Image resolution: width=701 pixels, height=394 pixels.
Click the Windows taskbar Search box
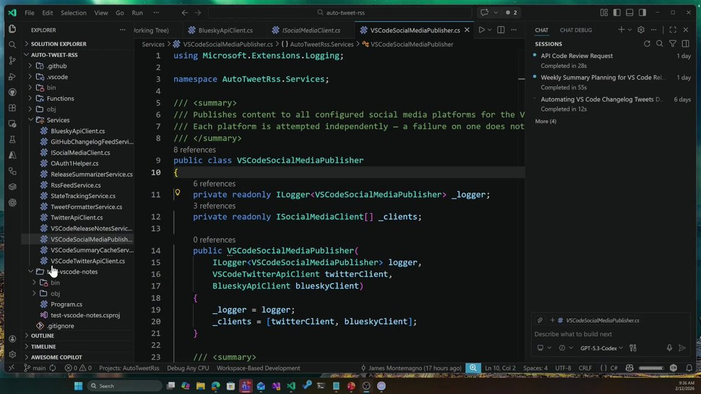click(x=125, y=386)
